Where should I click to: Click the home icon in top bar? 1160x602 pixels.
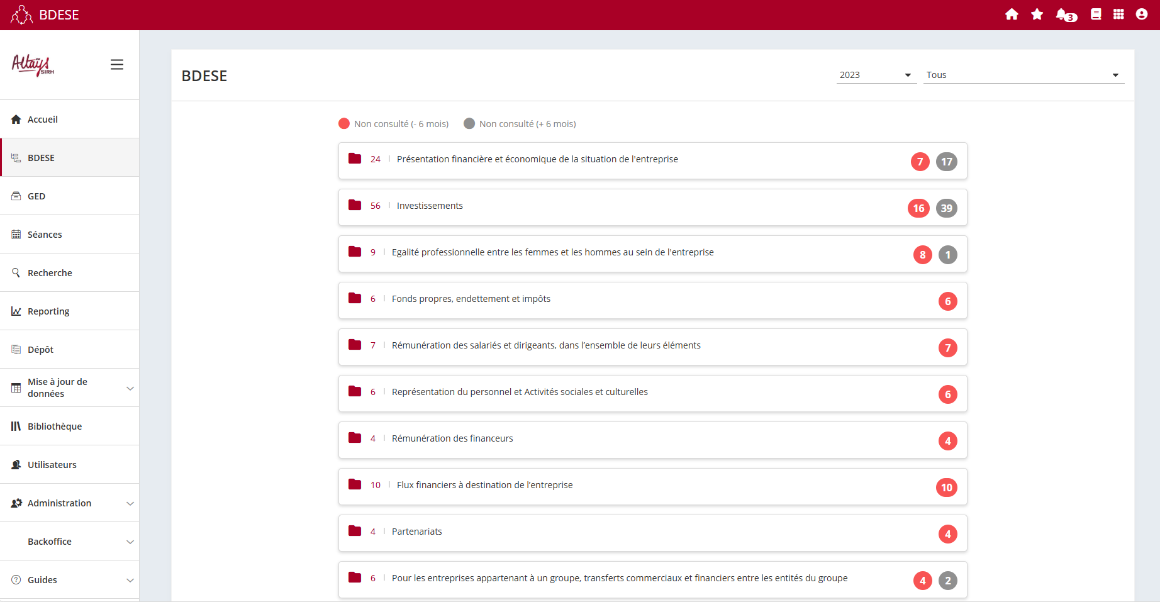[x=1012, y=14]
